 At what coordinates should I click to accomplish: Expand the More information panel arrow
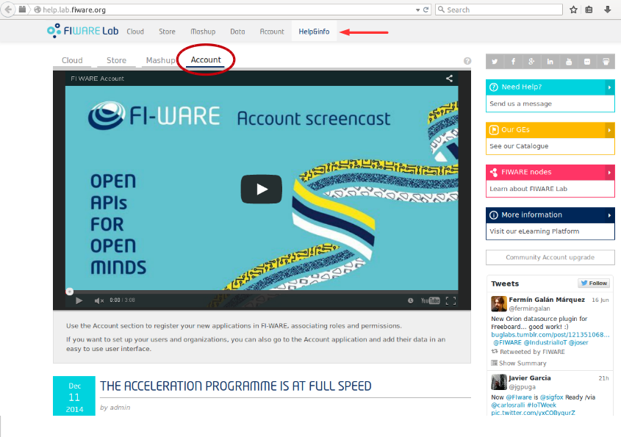(609, 215)
